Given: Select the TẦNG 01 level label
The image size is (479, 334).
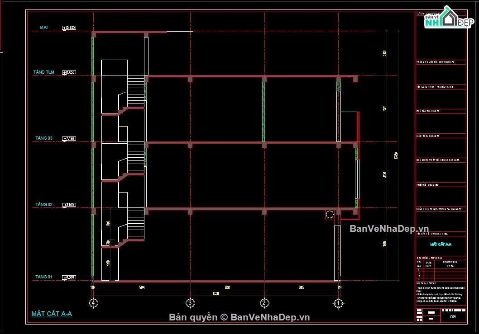Looking at the screenshot, I should point(44,277).
